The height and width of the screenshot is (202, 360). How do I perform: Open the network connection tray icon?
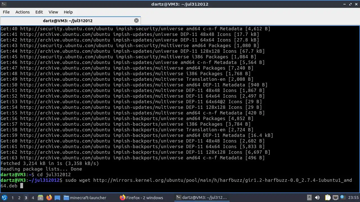pyautogui.click(x=335, y=198)
